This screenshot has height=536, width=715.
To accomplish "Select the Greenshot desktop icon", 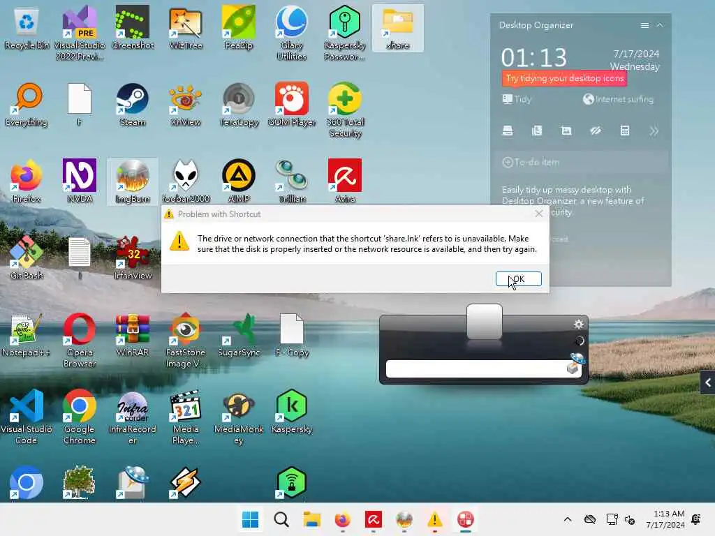I will [x=133, y=27].
